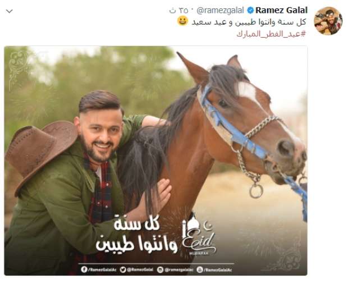Open the tweet options chevron menu
The width and height of the screenshot is (348, 284).
pos(10,11)
